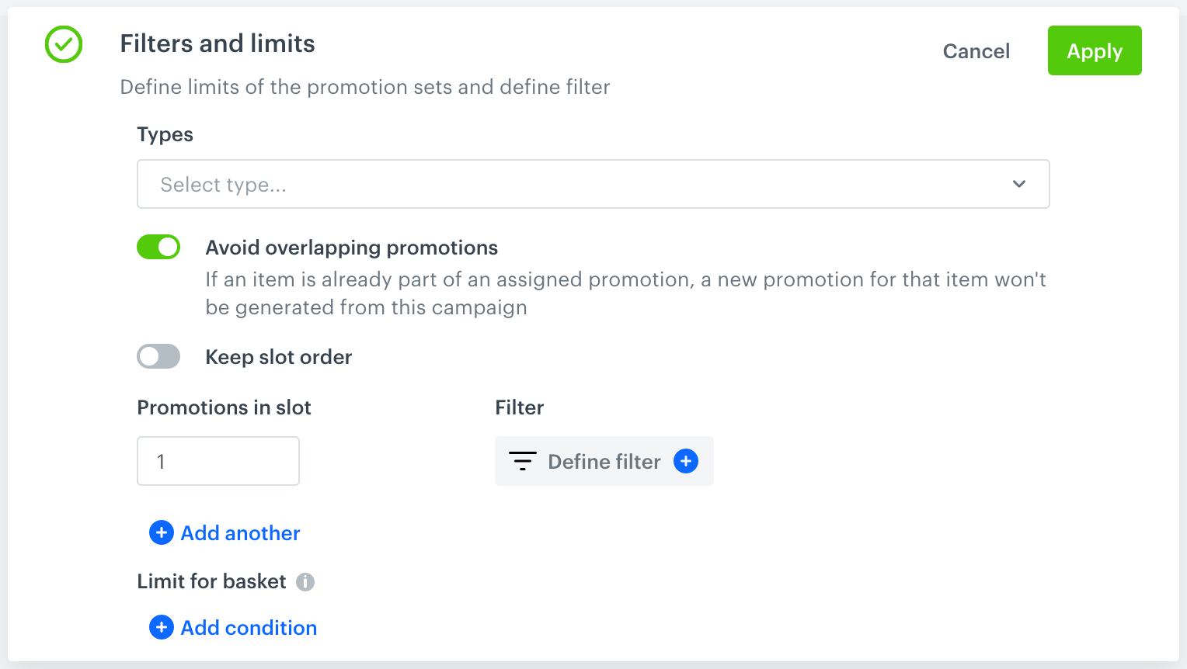Apply the filters and limits settings
This screenshot has height=669, width=1187.
[x=1095, y=50]
